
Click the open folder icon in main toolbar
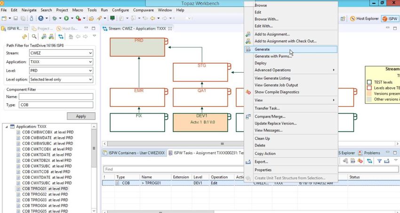click(91, 18)
